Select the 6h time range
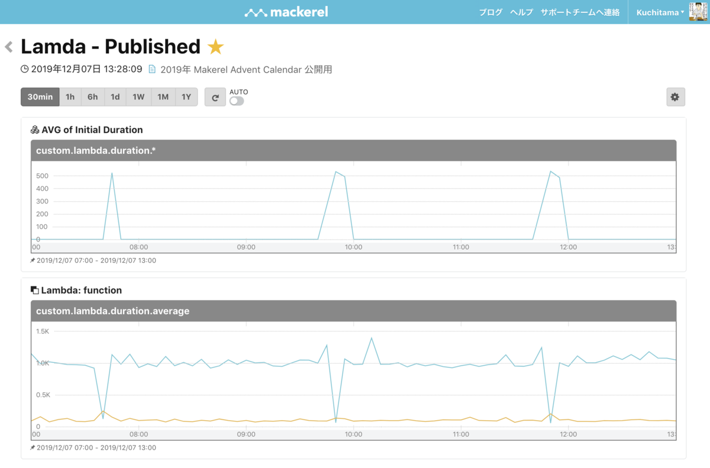 [x=93, y=97]
